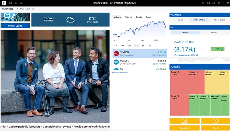The image size is (230, 131).
Task: Group details by Province
Action: pyautogui.click(x=214, y=33)
